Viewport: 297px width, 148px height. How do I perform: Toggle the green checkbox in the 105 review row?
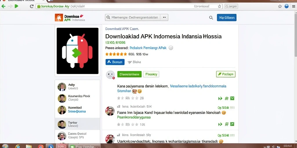tap(232, 124)
